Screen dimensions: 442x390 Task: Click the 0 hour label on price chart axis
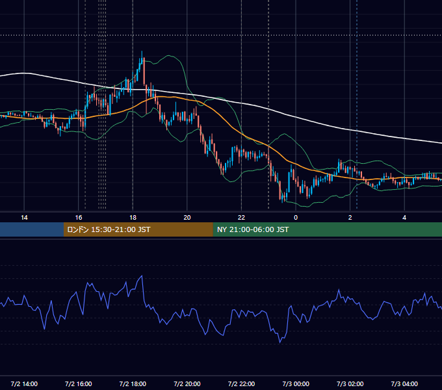pos(296,218)
